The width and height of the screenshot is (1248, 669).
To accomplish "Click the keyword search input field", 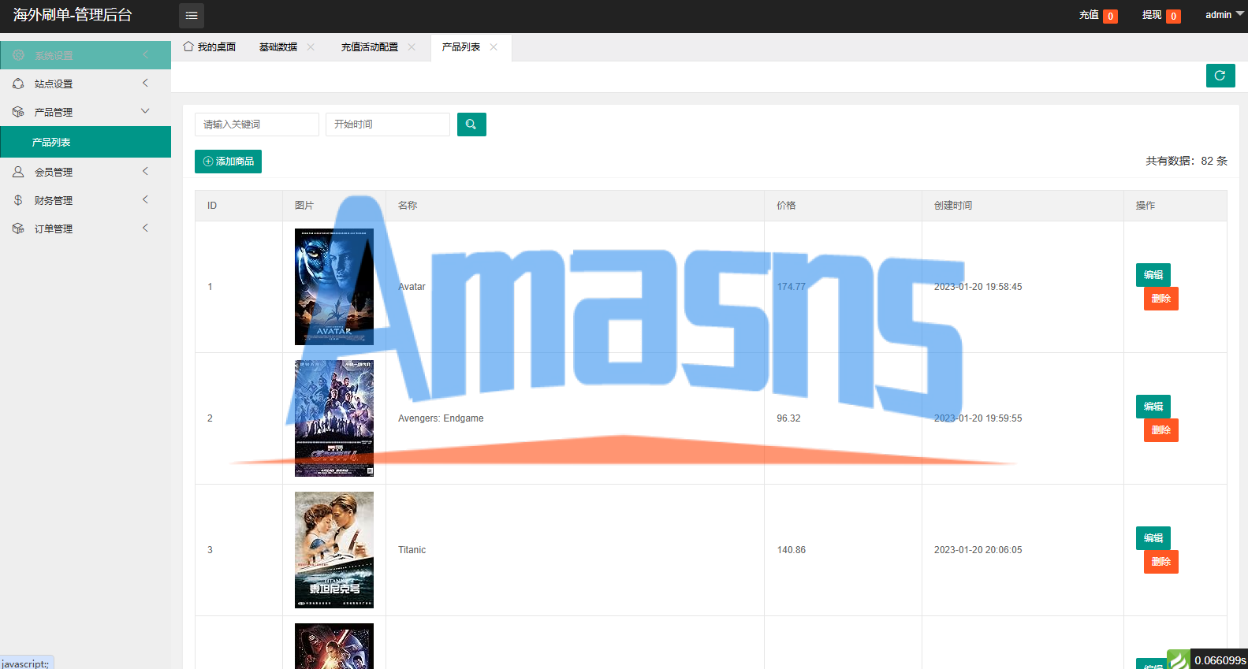I will click(x=257, y=125).
